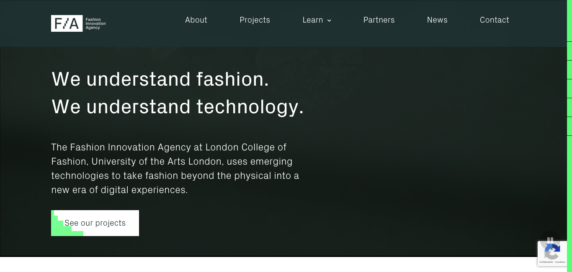Click the reCAPTCHA badge logo
The width and height of the screenshot is (572, 272).
552,252
